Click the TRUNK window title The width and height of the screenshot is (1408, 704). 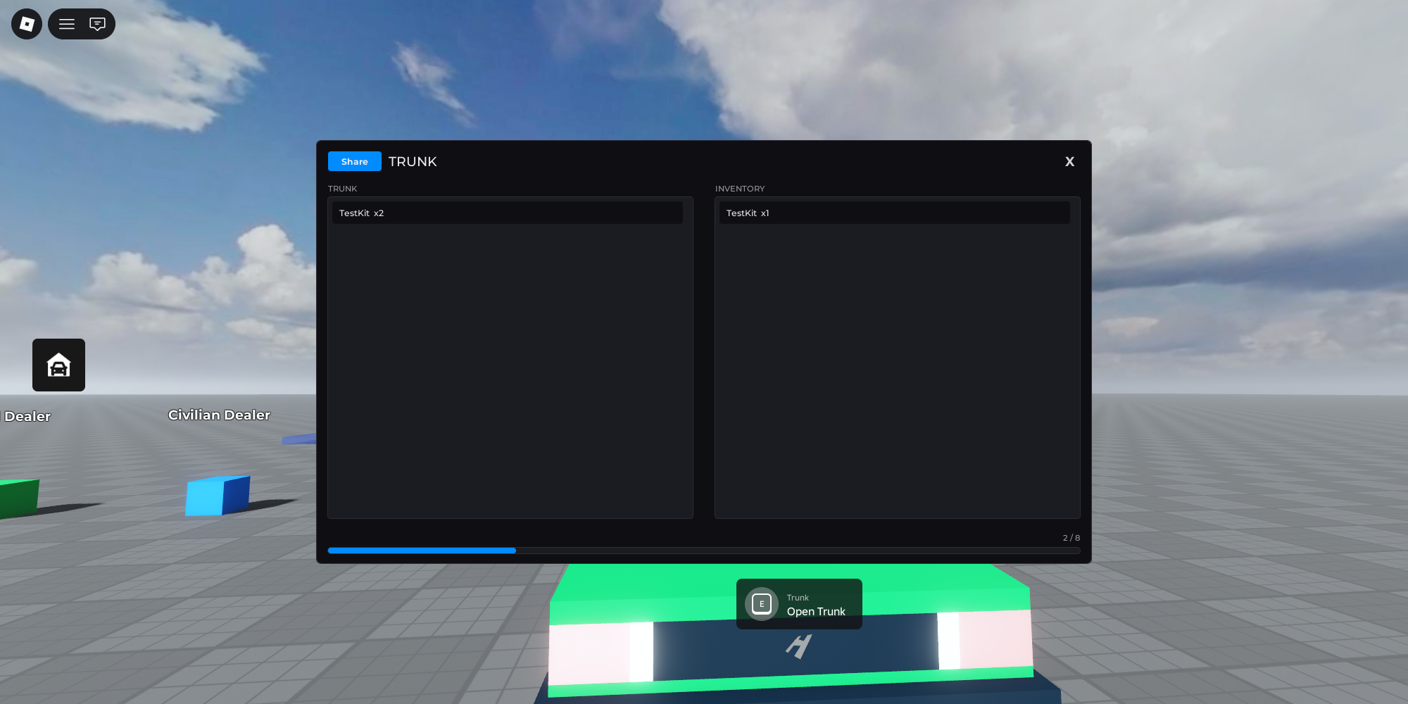[x=413, y=161]
